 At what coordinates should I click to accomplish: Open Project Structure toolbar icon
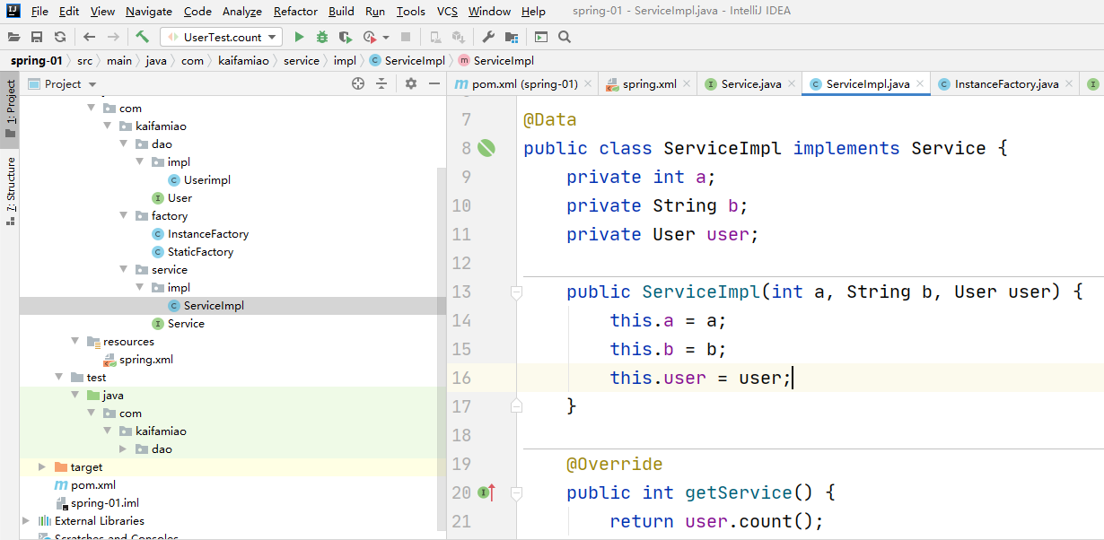coord(512,37)
